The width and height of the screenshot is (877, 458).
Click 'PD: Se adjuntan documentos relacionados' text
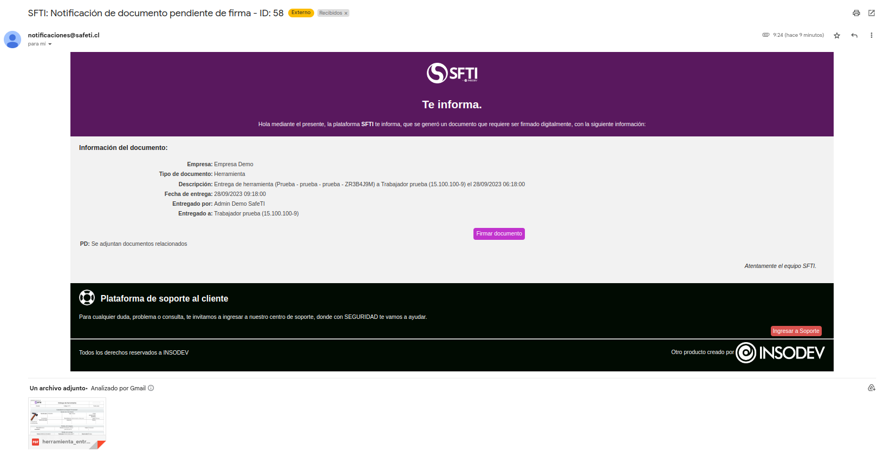(134, 244)
